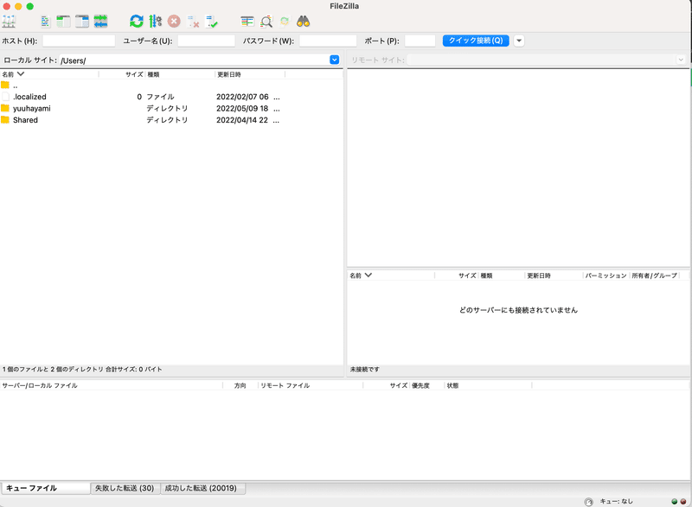Refresh the file and folder lists
692x507 pixels.
tap(137, 21)
